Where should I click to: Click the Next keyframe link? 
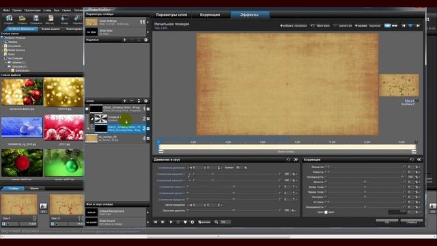click(409, 100)
